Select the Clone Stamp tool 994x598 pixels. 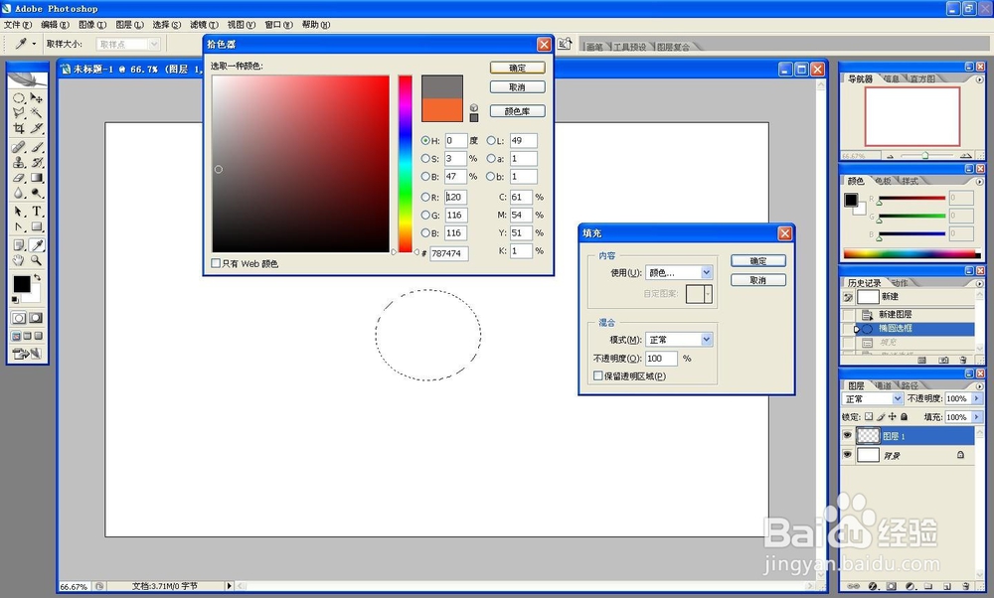[19, 162]
